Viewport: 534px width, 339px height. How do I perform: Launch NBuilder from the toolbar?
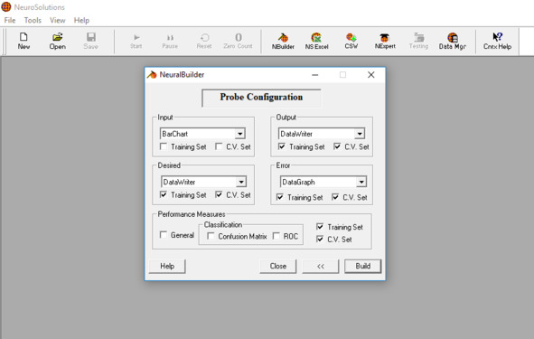coord(283,42)
